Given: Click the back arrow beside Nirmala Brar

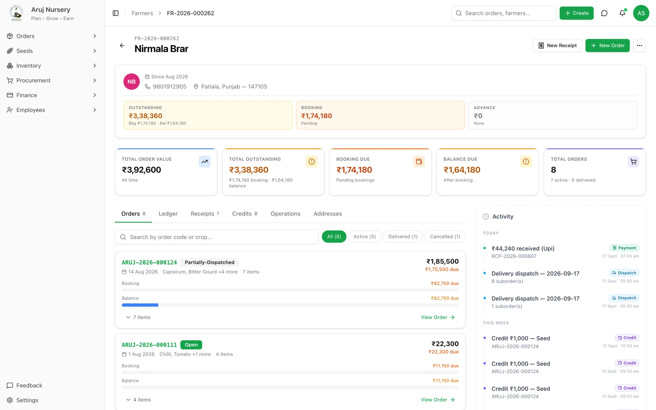Looking at the screenshot, I should point(122,45).
